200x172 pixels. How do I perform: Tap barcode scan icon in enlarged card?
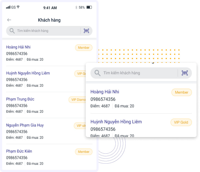(x=185, y=73)
